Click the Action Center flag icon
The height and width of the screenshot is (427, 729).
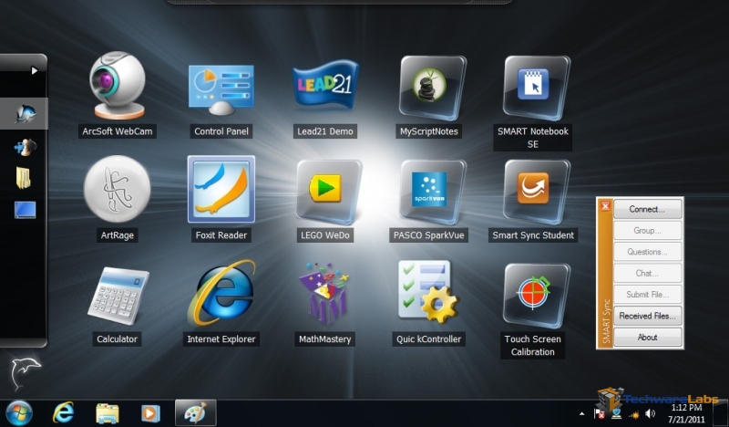pyautogui.click(x=600, y=413)
